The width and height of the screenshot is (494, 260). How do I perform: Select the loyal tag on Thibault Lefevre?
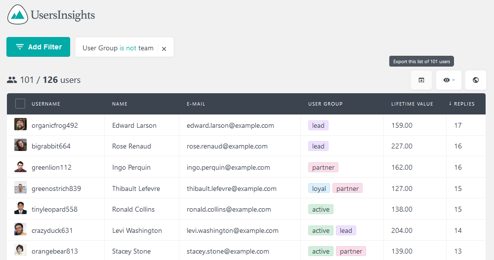[319, 188]
